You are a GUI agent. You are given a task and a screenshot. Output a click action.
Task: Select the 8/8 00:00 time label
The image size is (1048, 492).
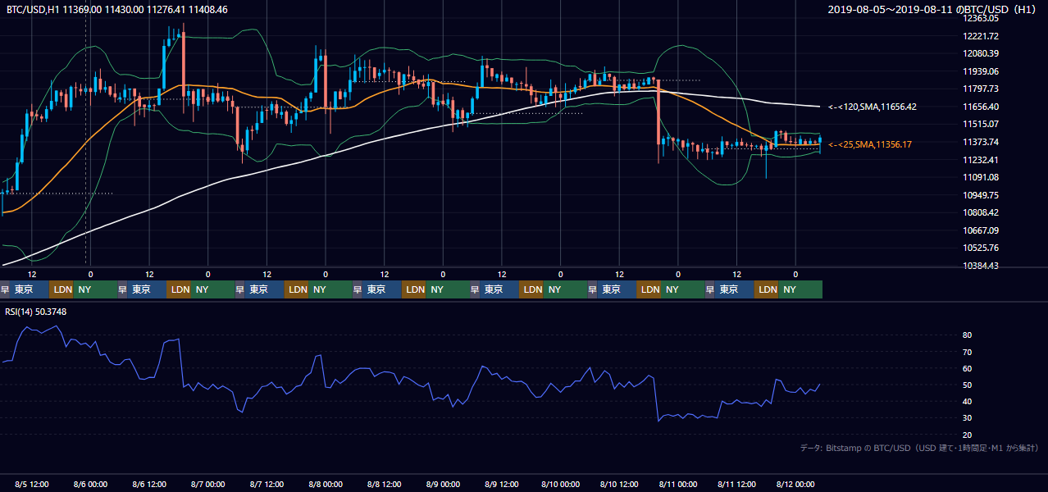326,485
